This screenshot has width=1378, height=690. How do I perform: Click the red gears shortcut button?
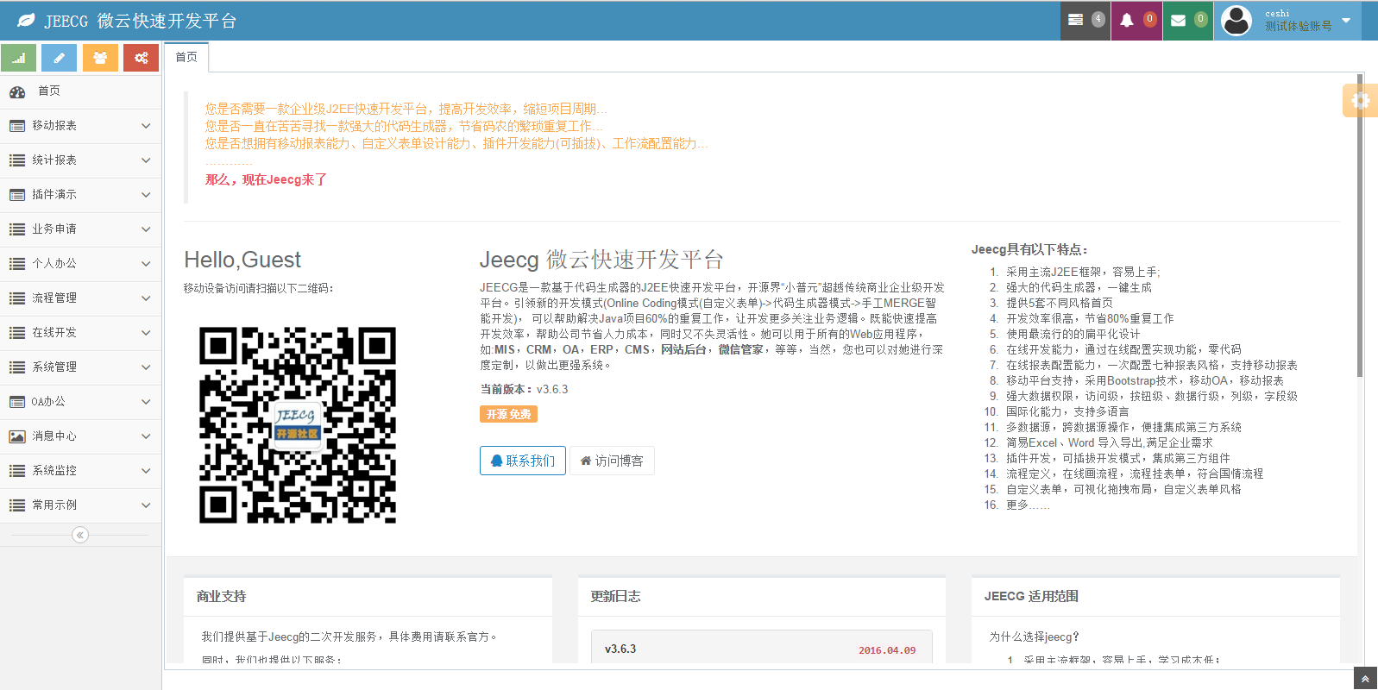(x=141, y=58)
